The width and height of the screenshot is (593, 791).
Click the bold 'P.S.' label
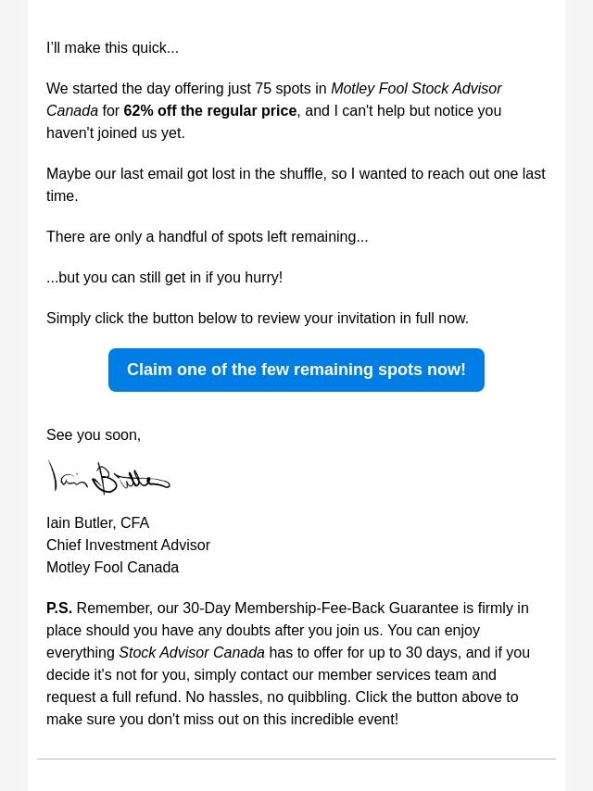tap(59, 609)
